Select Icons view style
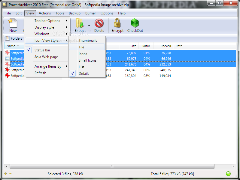The height and width of the screenshot is (180, 240). tap(87, 54)
